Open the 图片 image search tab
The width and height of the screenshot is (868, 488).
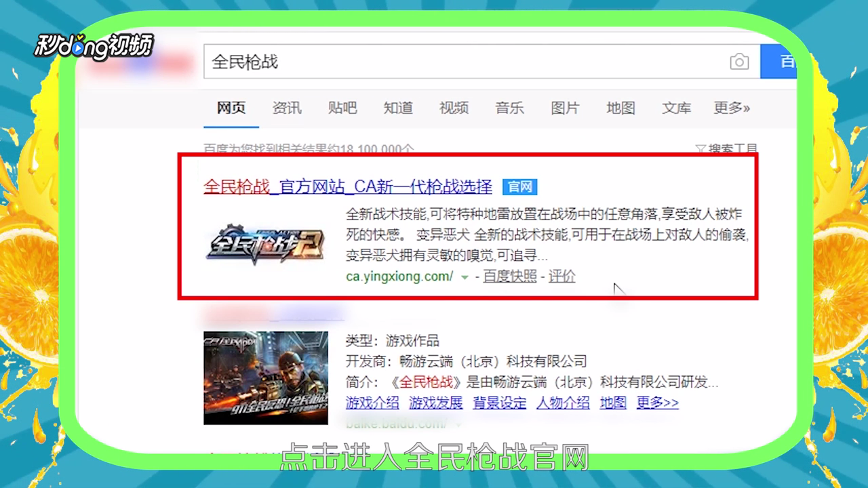point(565,108)
